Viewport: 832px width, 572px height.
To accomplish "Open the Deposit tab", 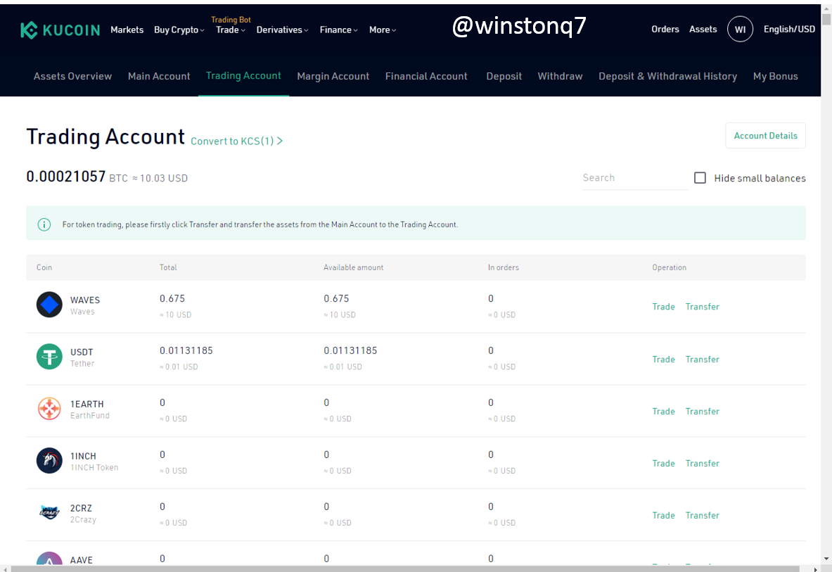I will pos(504,77).
